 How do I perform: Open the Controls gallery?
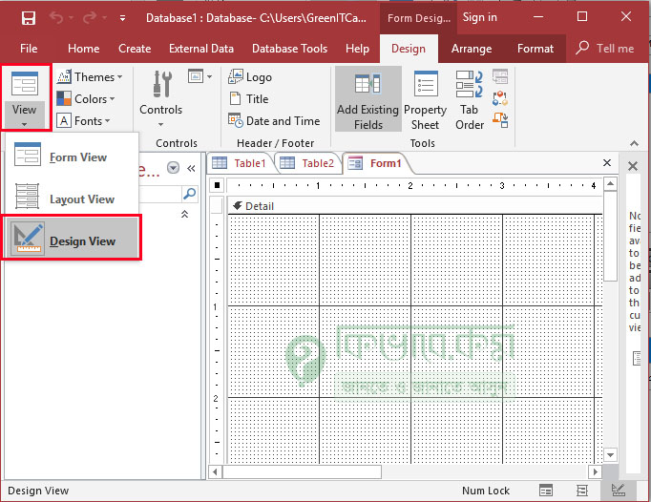160,99
